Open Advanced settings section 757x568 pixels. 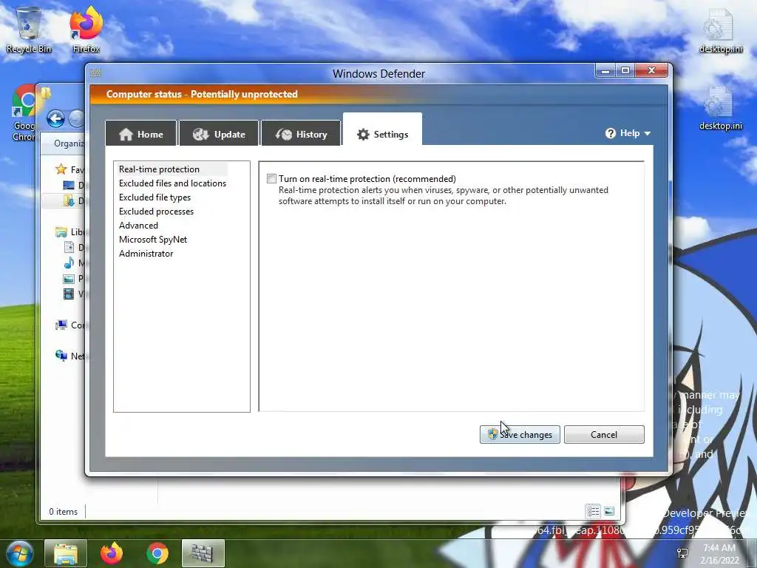(138, 225)
